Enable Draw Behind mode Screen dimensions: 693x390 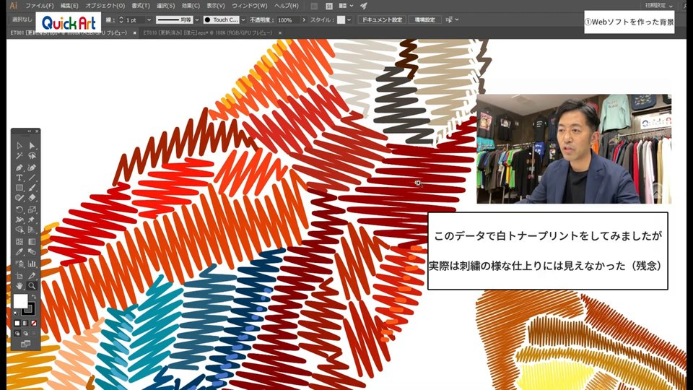[x=26, y=334]
